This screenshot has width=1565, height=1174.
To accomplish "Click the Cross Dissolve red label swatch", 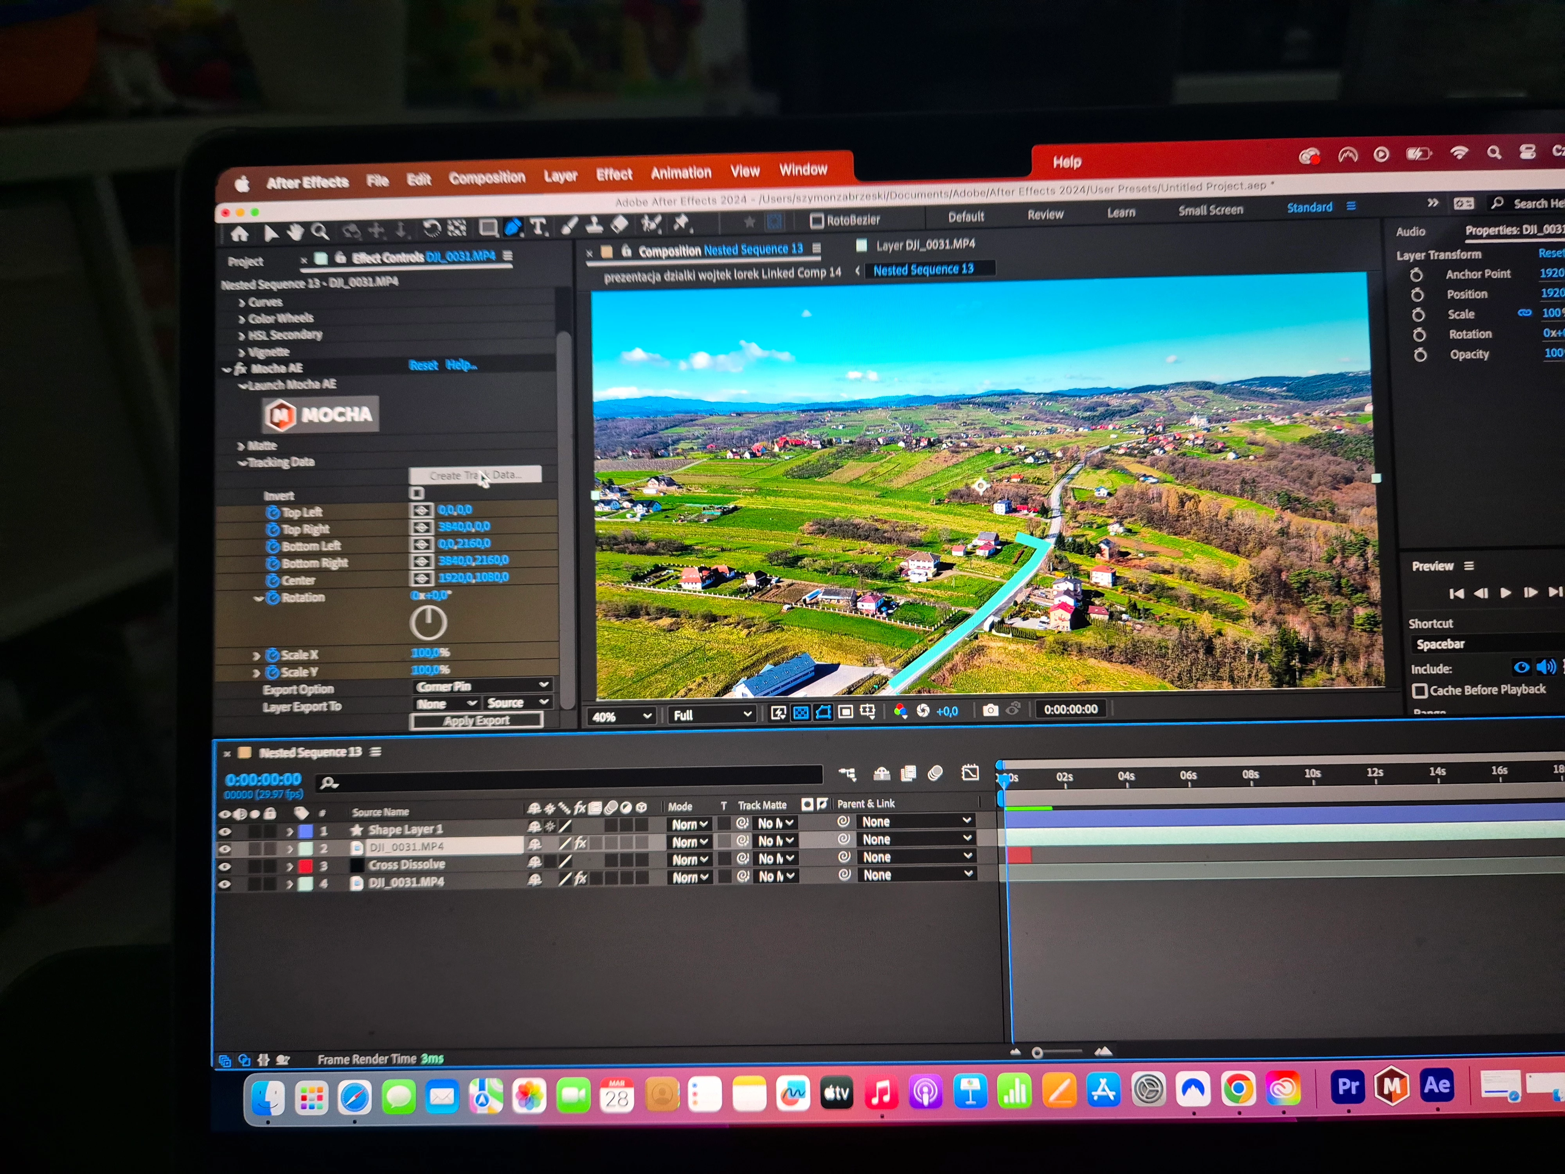I will pyautogui.click(x=305, y=866).
